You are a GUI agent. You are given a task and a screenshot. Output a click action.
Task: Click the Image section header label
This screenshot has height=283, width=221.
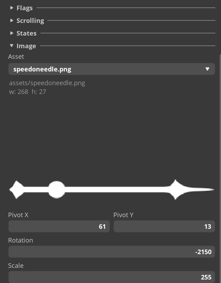(x=26, y=46)
